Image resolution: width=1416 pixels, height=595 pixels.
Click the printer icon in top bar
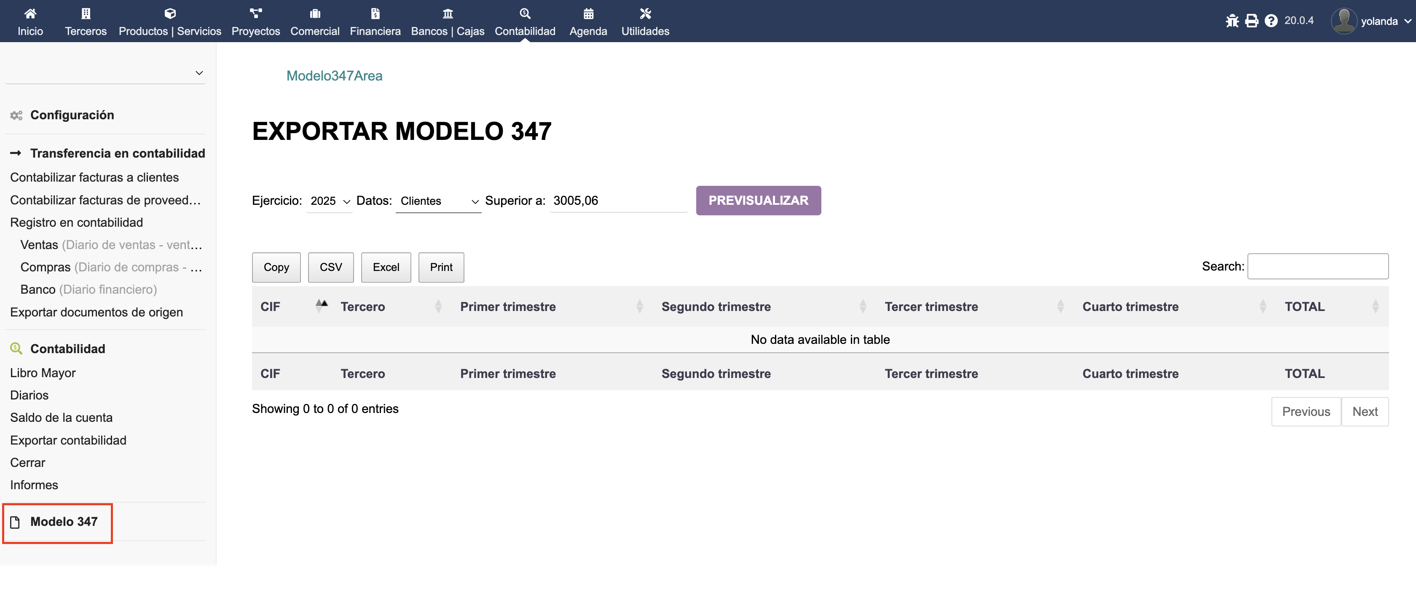(1252, 21)
